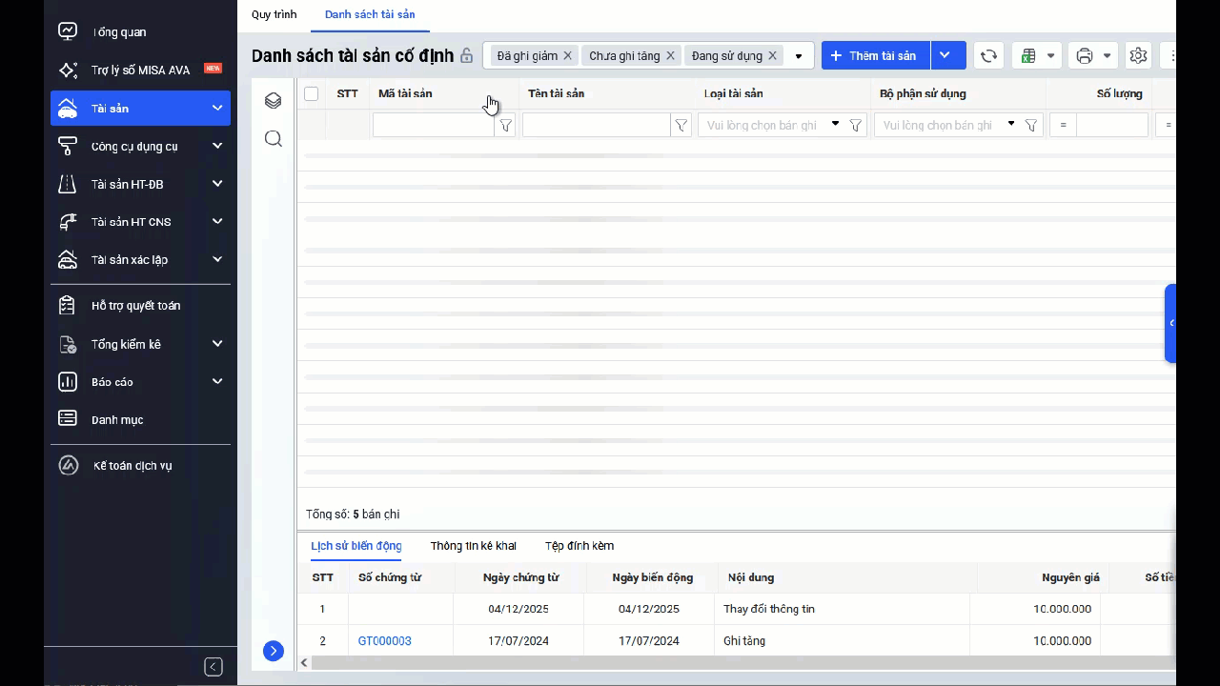The height and width of the screenshot is (686, 1220).
Task: Click the Excel export icon
Action: click(x=1028, y=56)
